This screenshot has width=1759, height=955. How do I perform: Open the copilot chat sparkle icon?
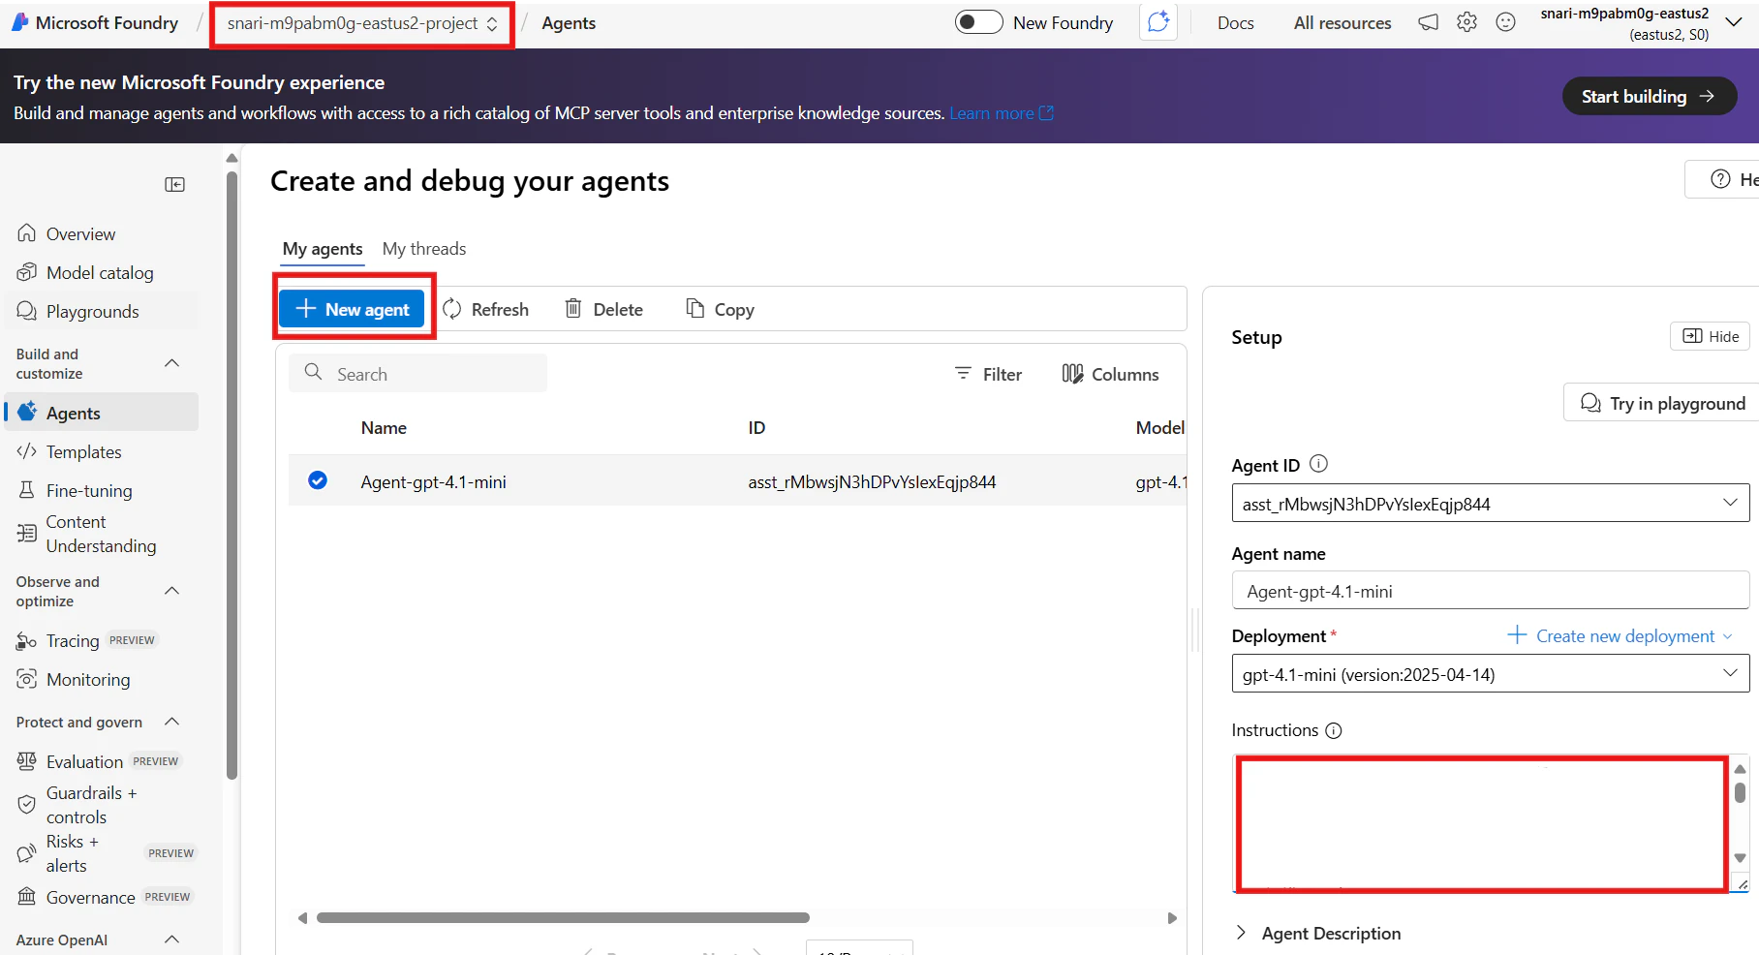click(1158, 22)
